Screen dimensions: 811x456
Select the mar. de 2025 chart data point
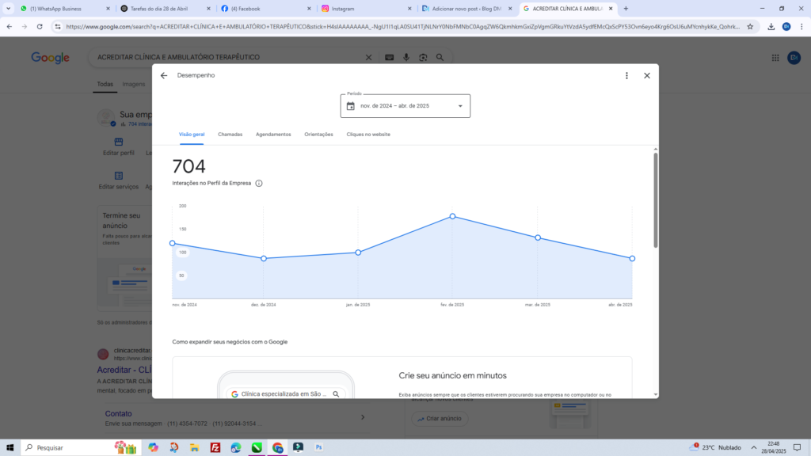(x=538, y=237)
